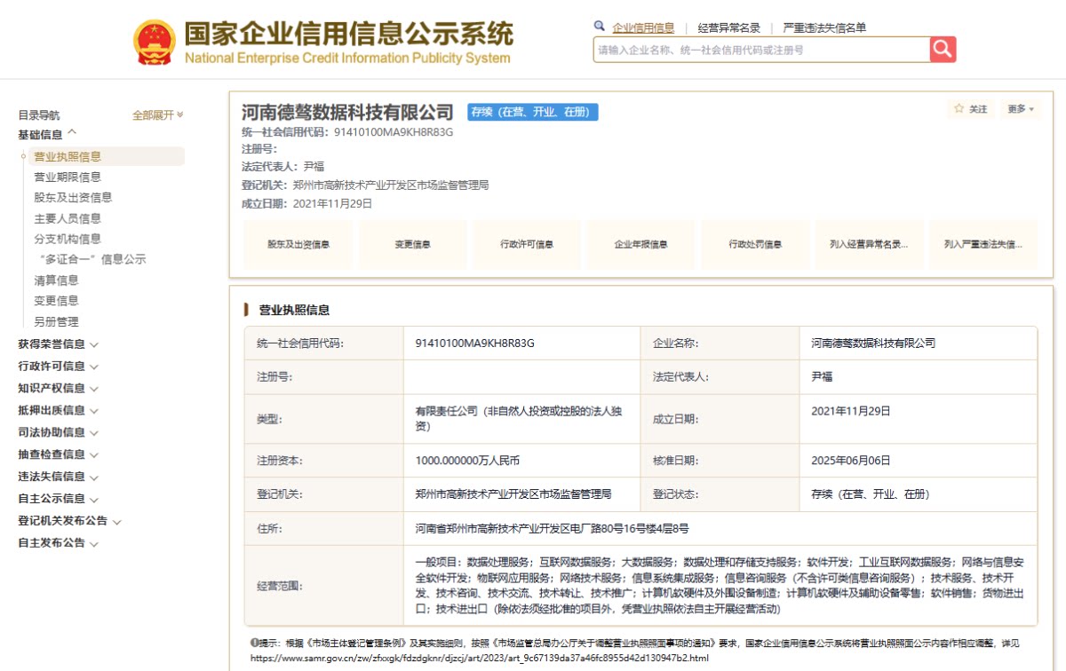Click the 行政处罚信息 card button

755,244
